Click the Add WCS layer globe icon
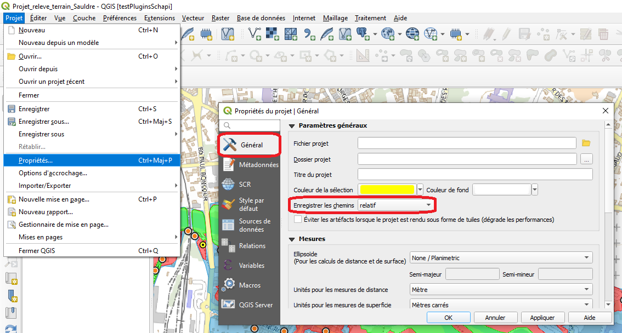 point(412,34)
